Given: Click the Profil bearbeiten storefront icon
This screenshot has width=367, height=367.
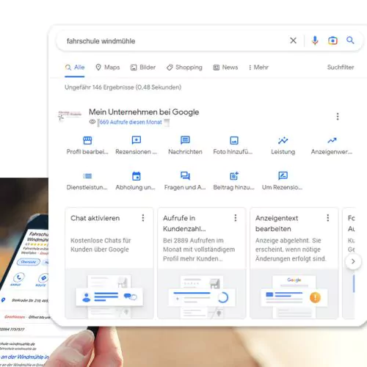Looking at the screenshot, I should (x=87, y=140).
